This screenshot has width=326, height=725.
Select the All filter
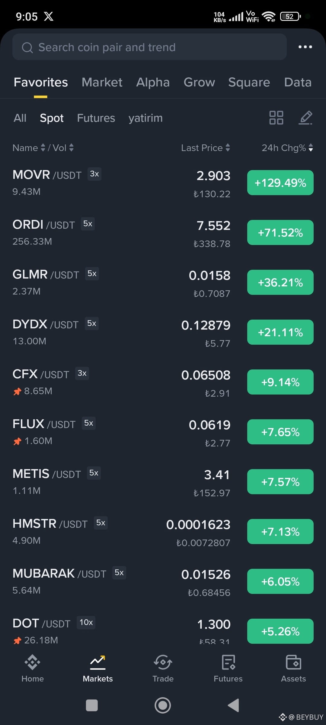(x=20, y=118)
